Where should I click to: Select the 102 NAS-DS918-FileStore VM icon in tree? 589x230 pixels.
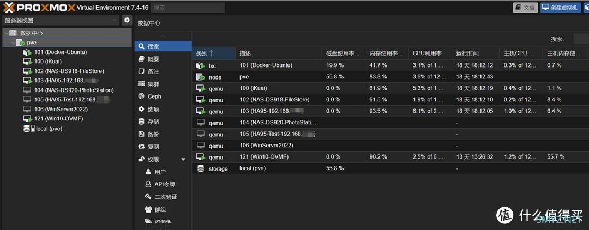tap(27, 71)
